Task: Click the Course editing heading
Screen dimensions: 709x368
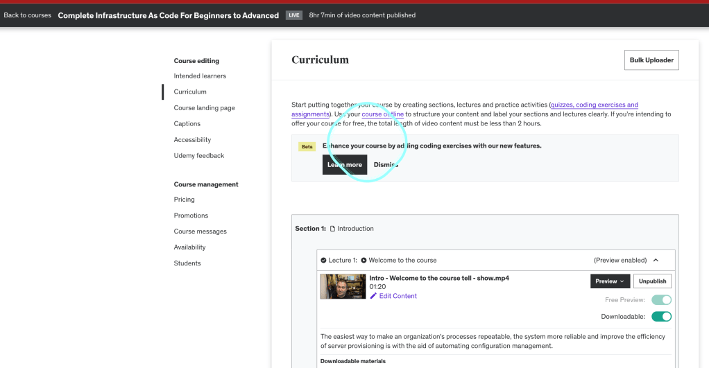Action: pos(196,61)
